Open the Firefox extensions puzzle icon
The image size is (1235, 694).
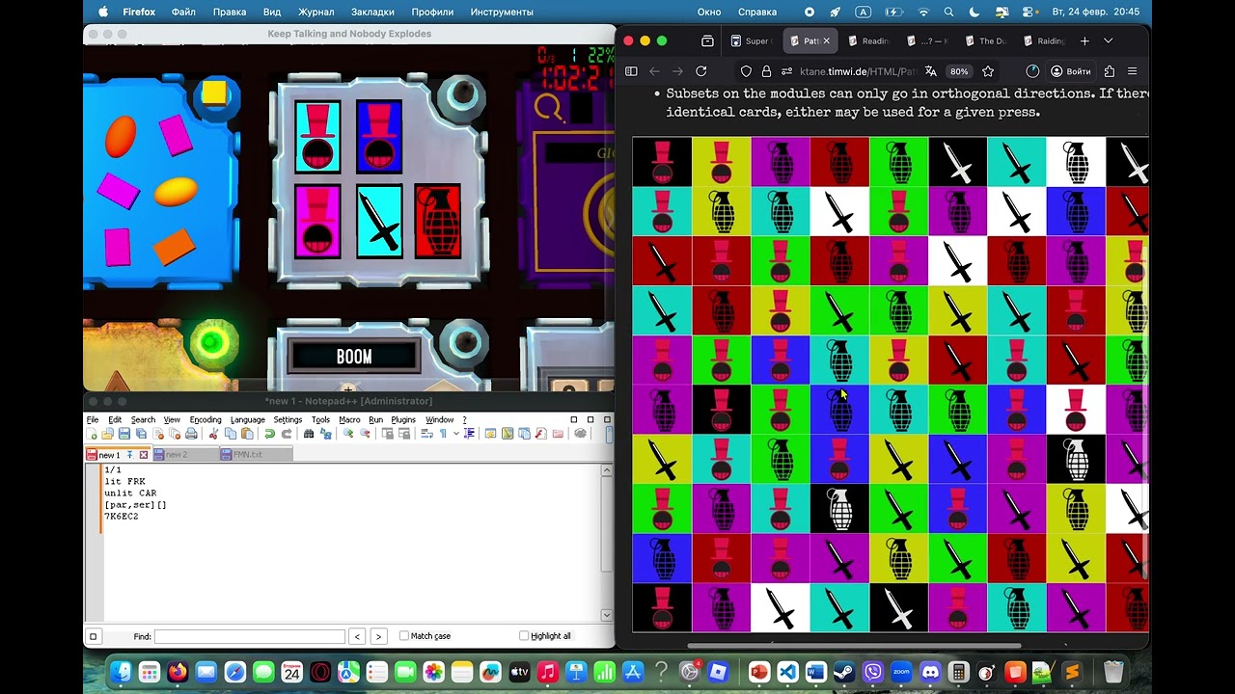point(1109,71)
